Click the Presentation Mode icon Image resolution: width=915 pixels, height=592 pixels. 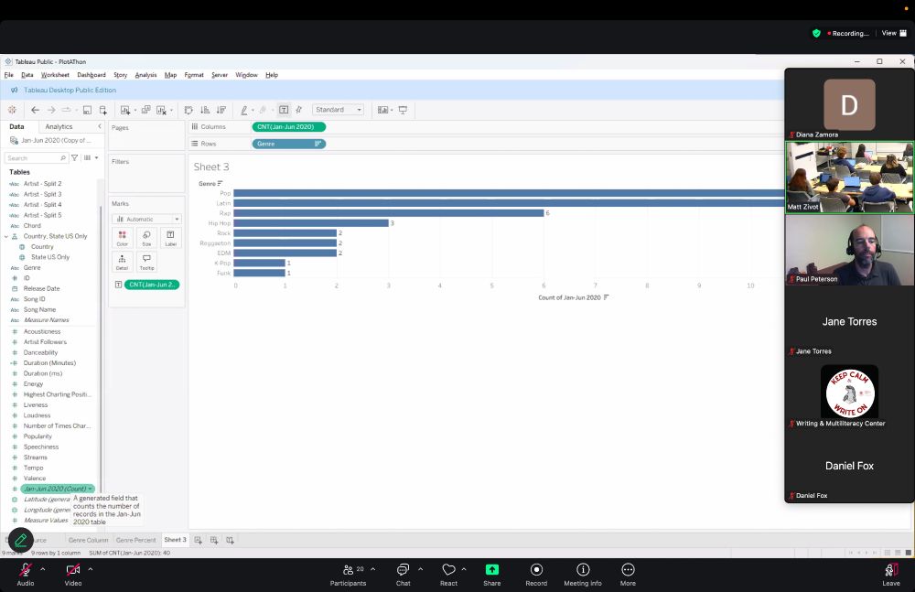403,110
